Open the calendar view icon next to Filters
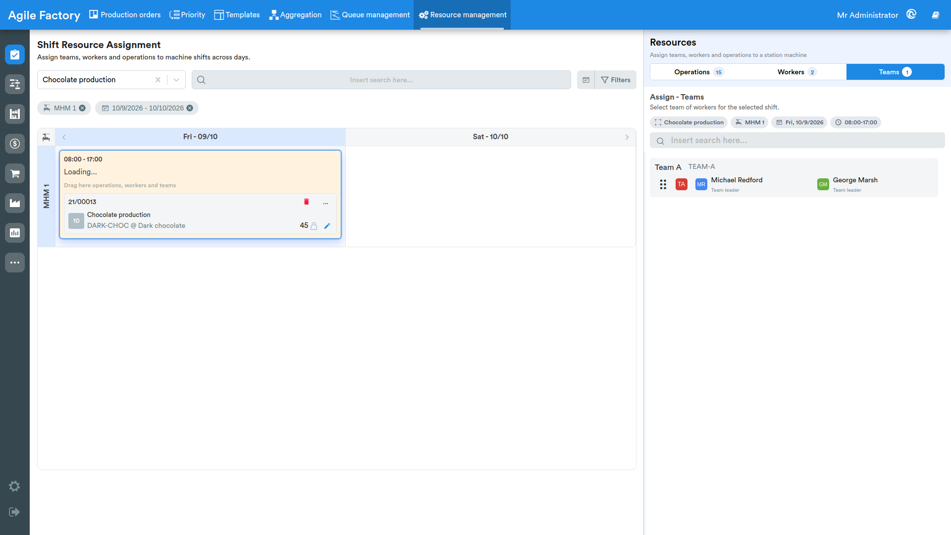 (586, 80)
